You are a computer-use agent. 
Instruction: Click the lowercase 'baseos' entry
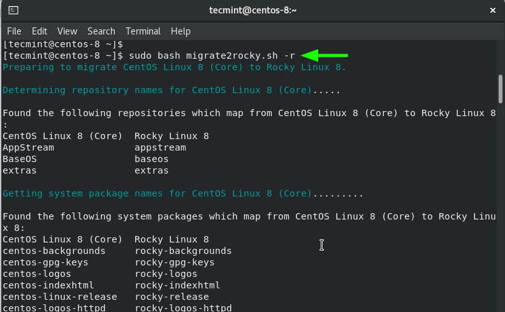pos(151,159)
